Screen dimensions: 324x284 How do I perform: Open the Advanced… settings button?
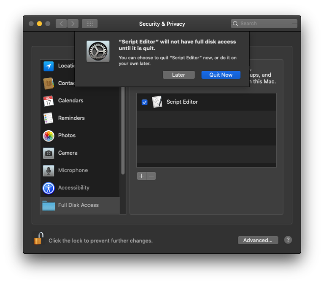coord(258,240)
